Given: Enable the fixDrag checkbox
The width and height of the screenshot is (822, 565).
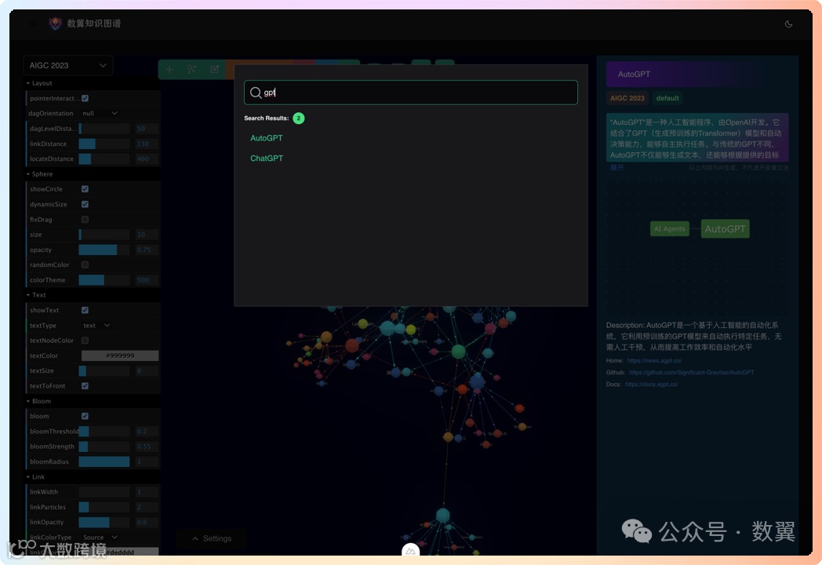Looking at the screenshot, I should 85,219.
